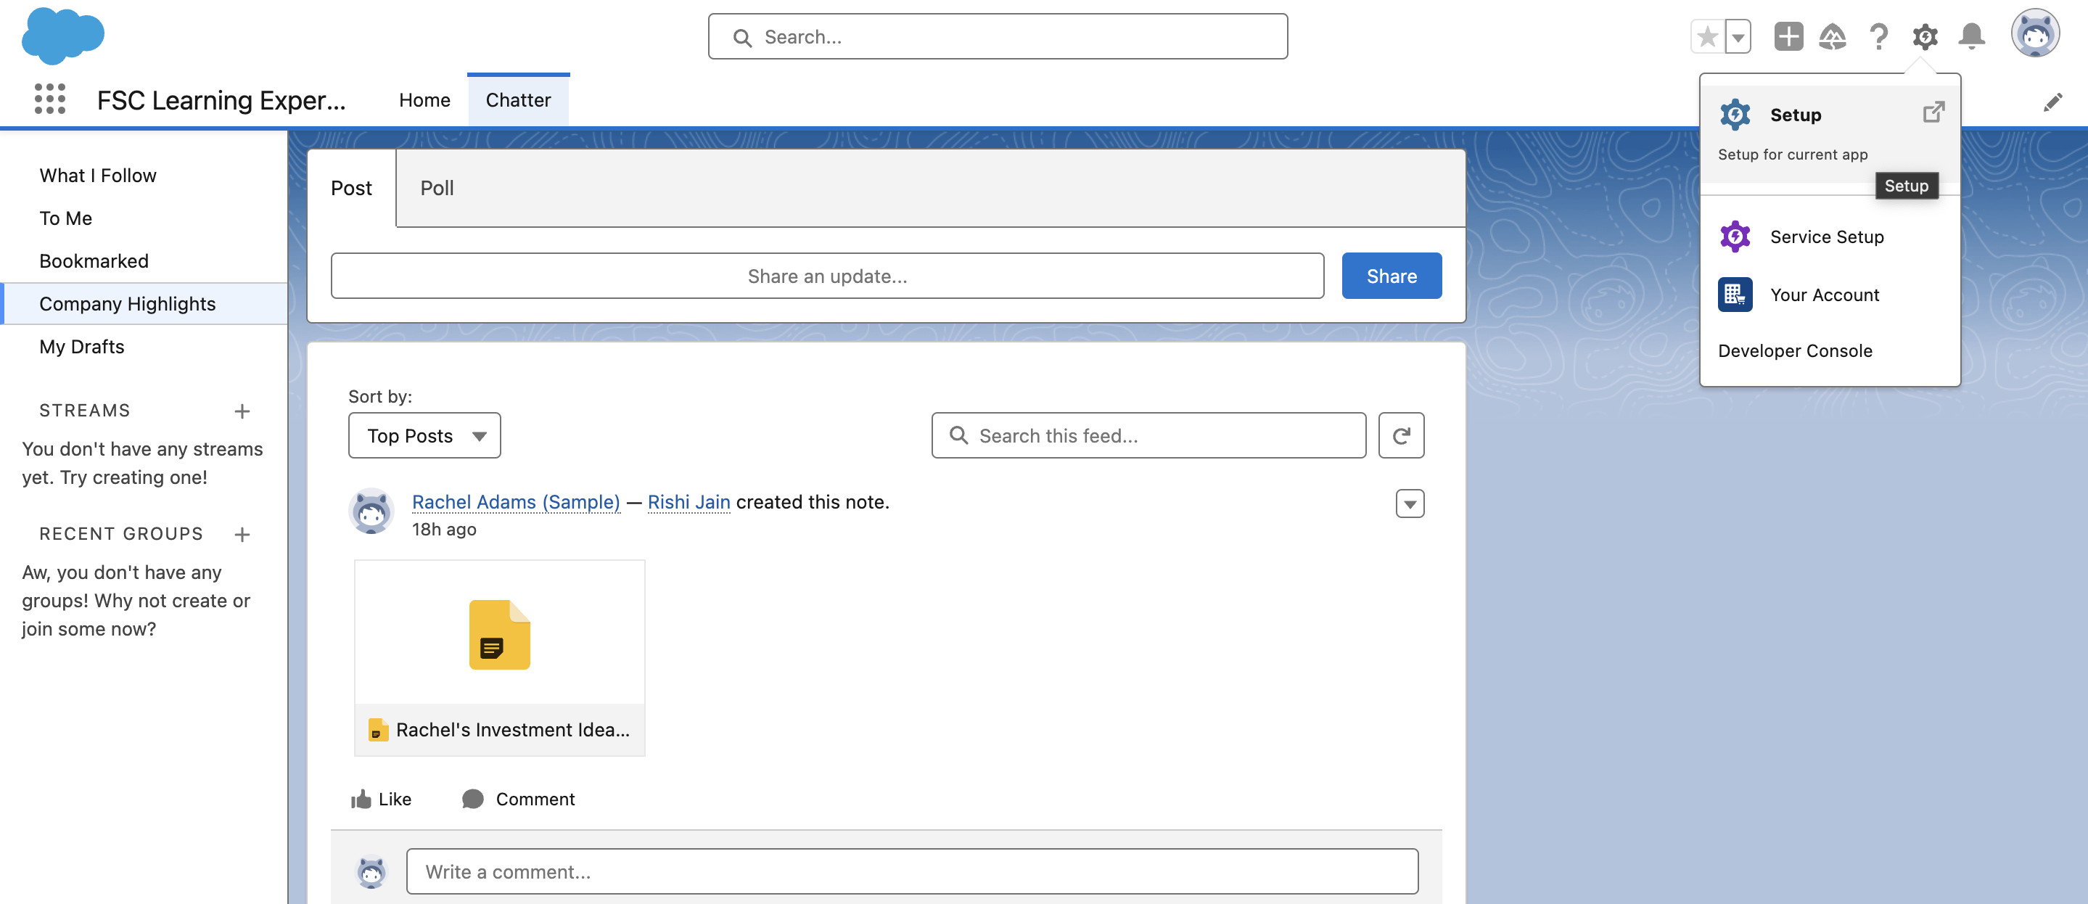Switch to the Poll tab
2088x904 pixels.
(436, 187)
